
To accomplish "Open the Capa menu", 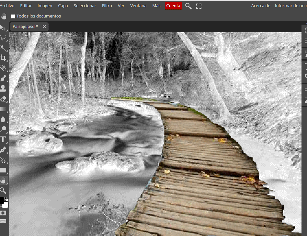I will [63, 6].
